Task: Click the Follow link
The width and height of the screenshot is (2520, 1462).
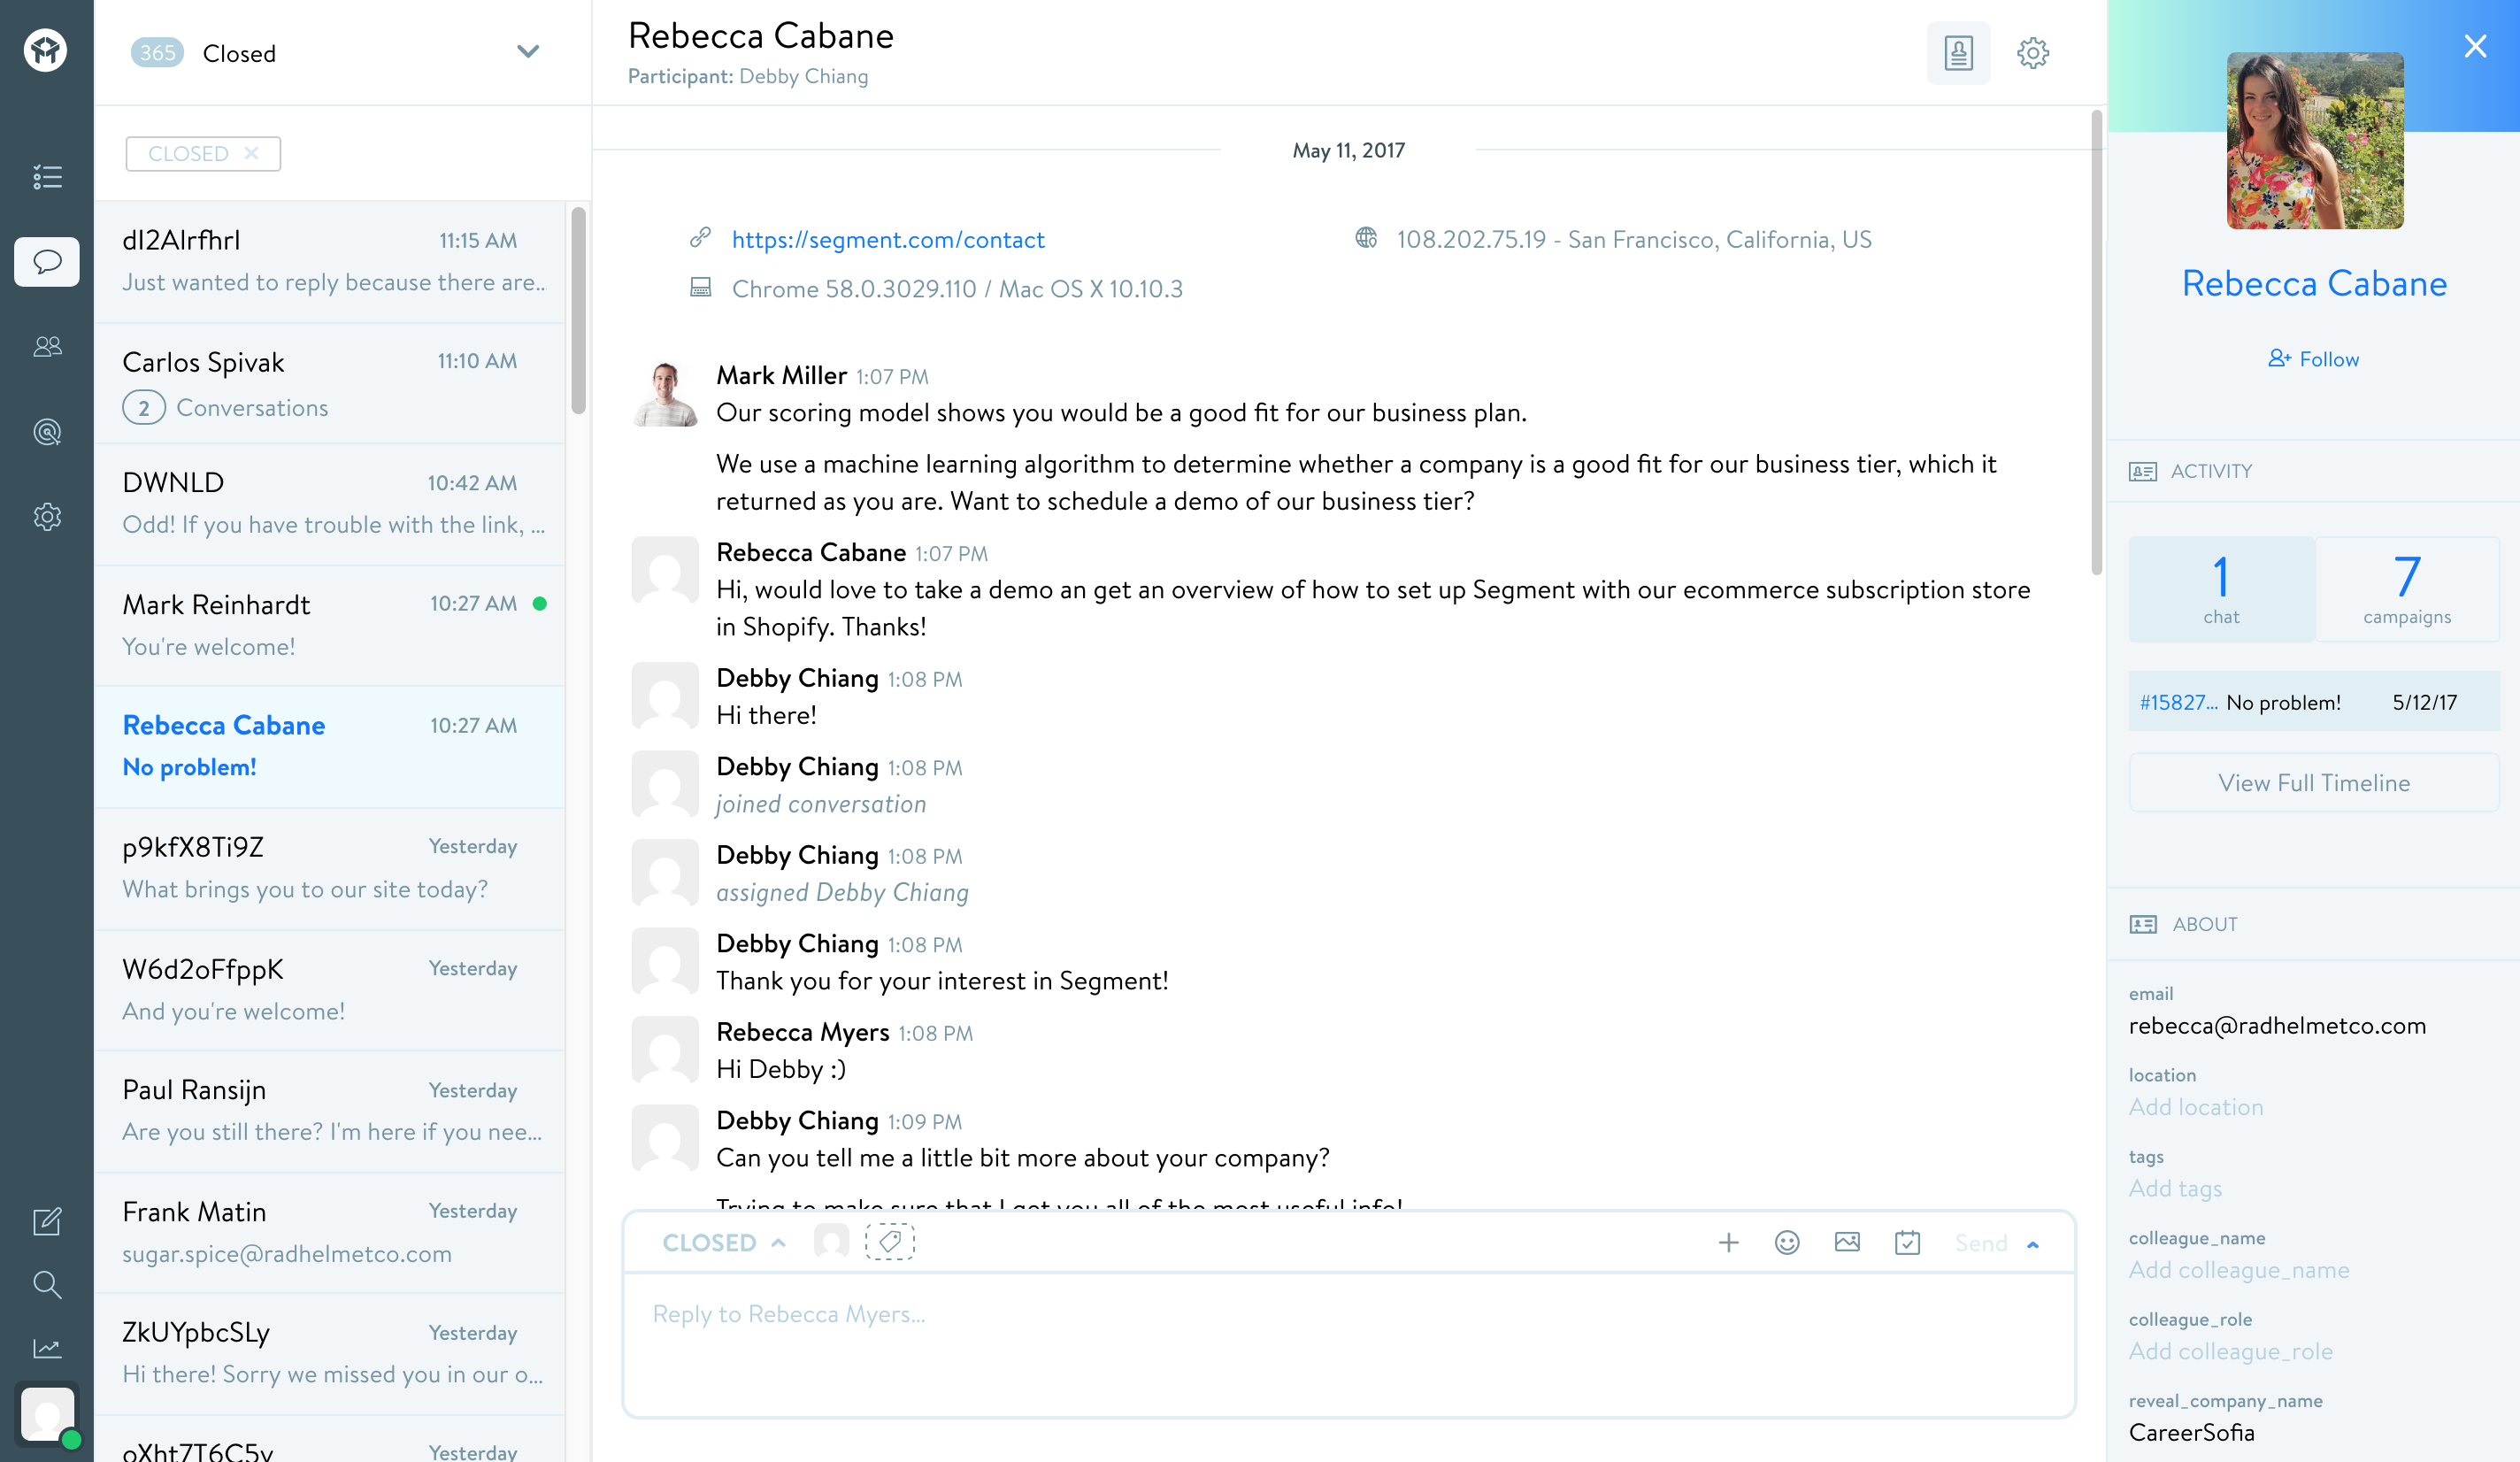Action: (2329, 359)
